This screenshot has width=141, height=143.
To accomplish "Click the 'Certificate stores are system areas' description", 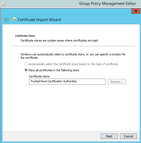I will (x=60, y=40).
